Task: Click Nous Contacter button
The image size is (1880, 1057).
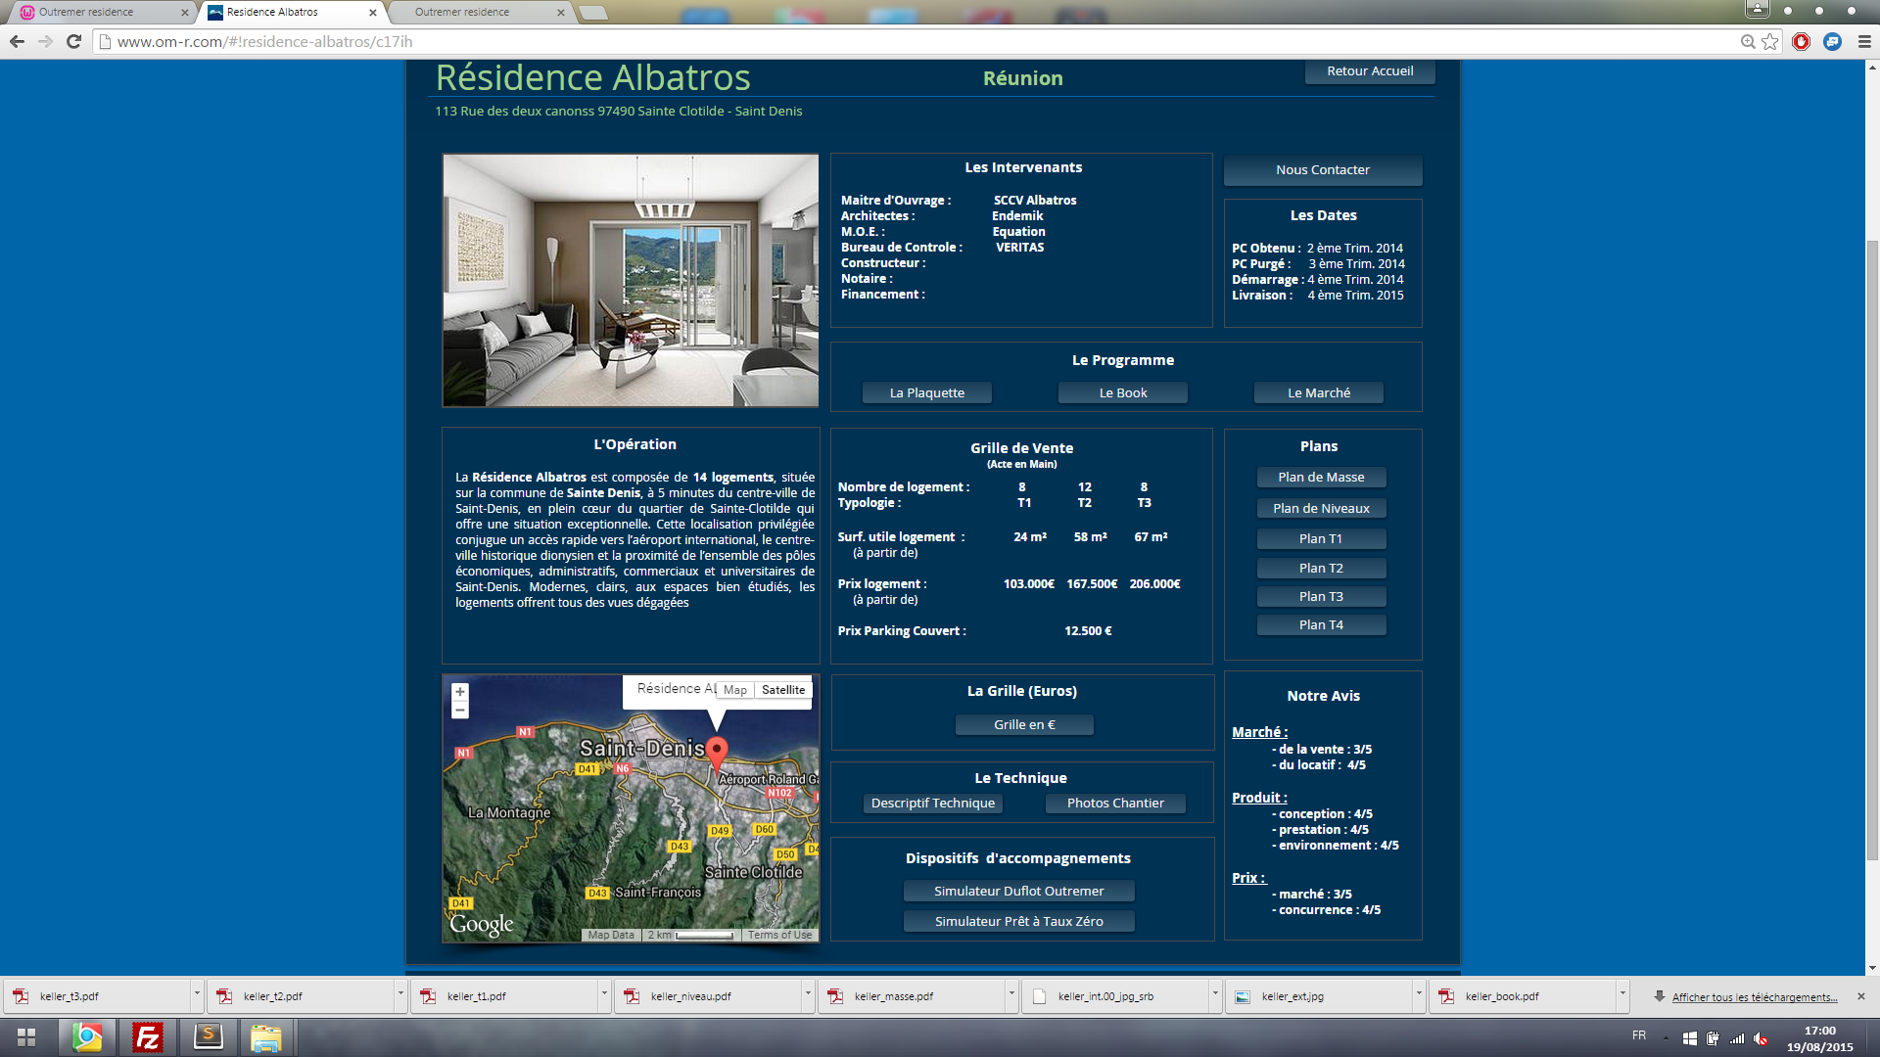Action: (1322, 169)
